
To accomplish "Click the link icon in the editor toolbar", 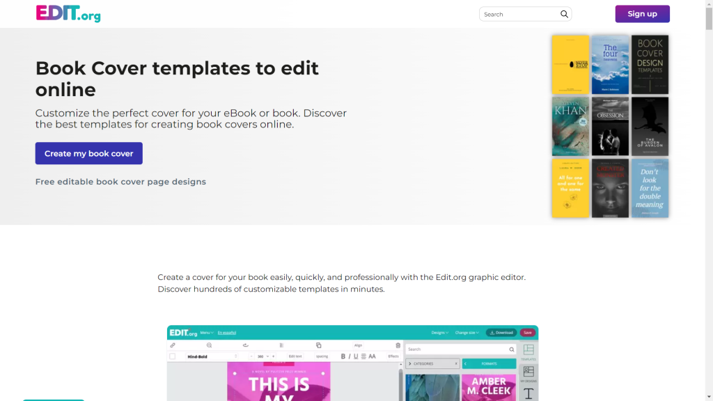I will [x=173, y=345].
